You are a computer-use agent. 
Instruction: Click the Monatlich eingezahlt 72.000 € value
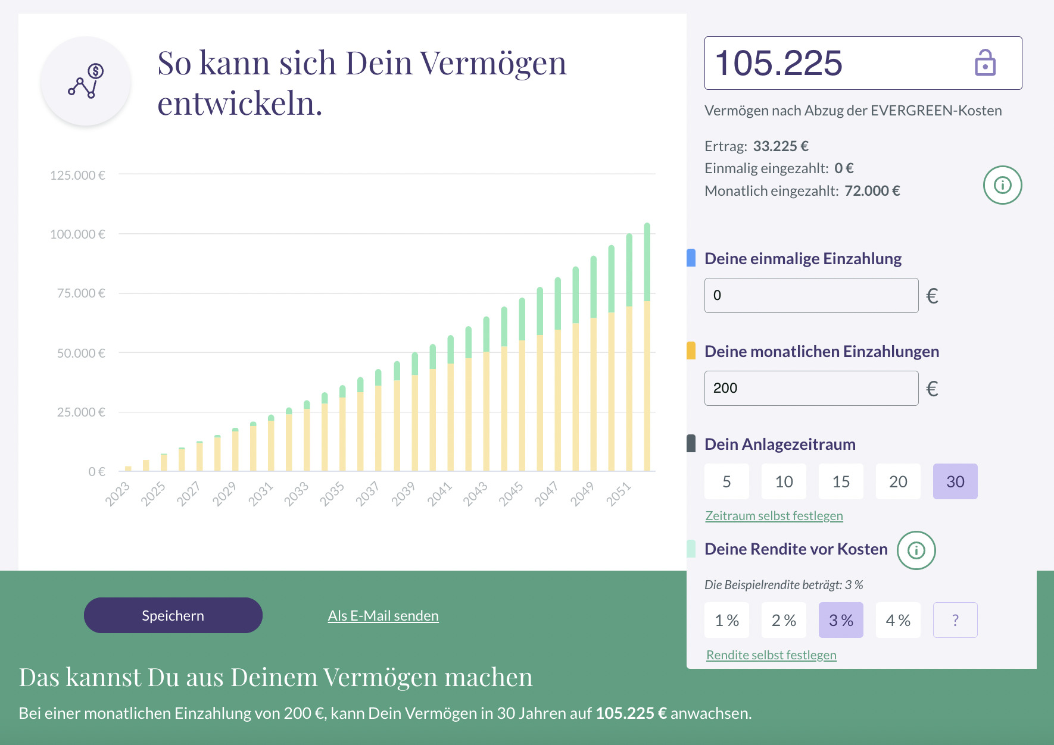point(872,190)
